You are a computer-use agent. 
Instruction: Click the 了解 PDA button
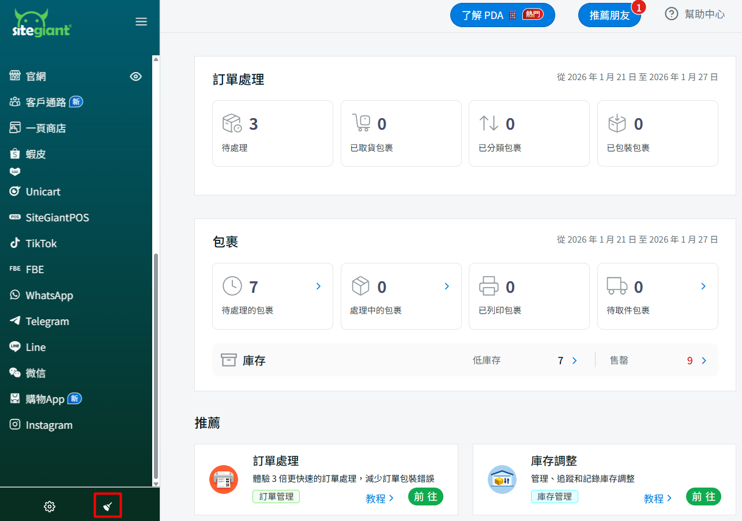point(502,15)
